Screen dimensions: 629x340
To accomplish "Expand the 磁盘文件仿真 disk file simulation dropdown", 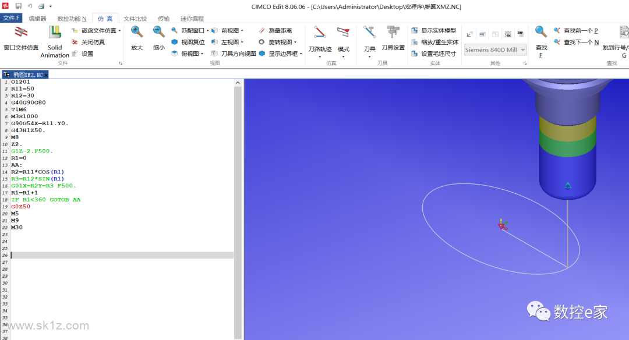I will [119, 30].
